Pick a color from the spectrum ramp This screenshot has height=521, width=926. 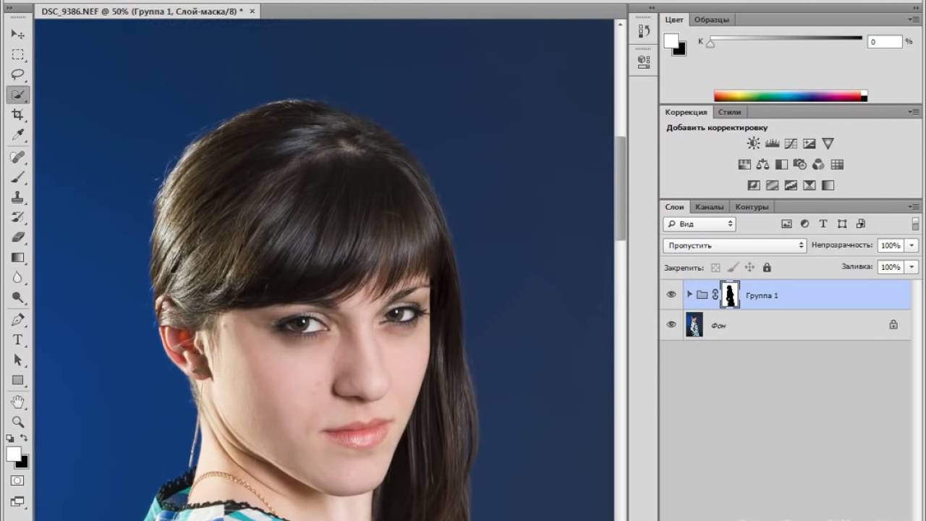coord(790,96)
